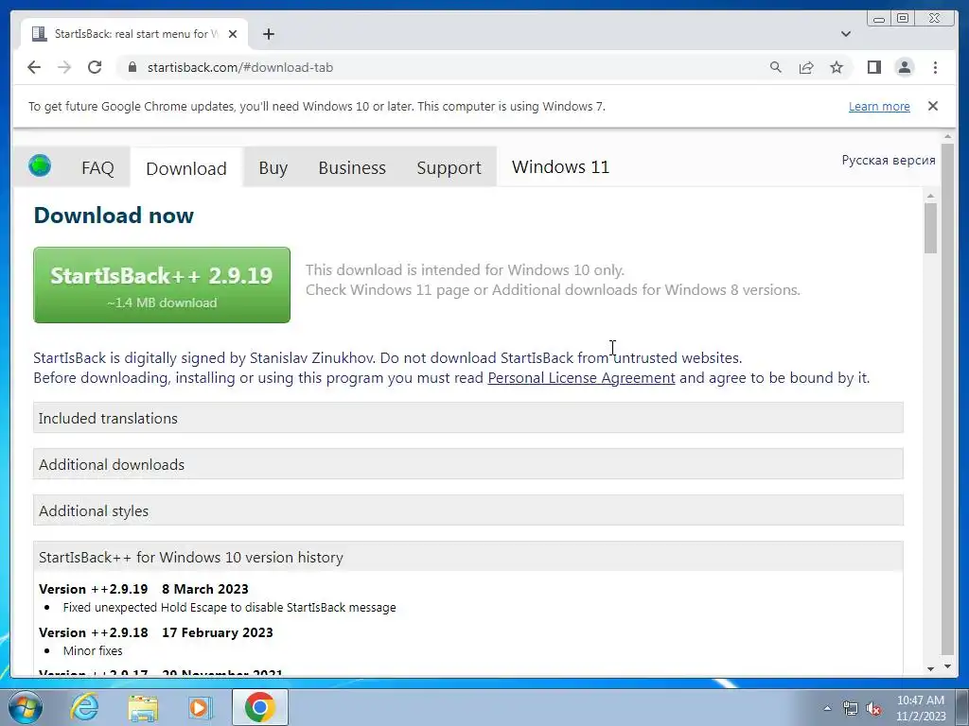The image size is (969, 726).
Task: Open the Personal License Agreement link
Action: point(581,378)
